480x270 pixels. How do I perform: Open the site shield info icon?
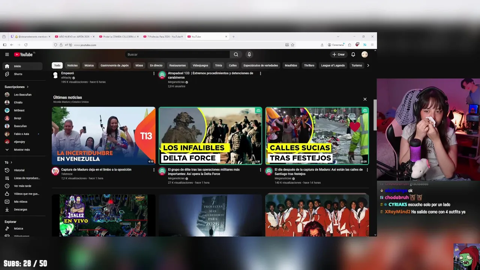55,45
